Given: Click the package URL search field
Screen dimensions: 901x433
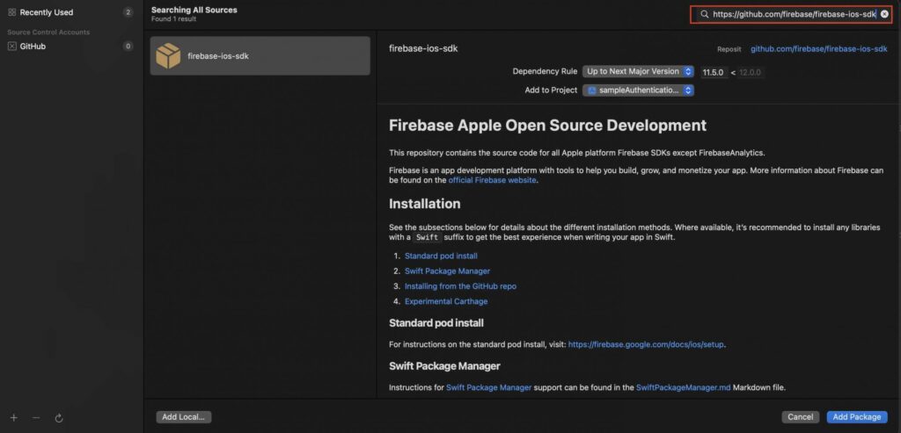Looking at the screenshot, I should (x=791, y=14).
